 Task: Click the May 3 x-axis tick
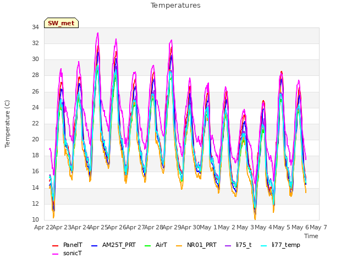coord(245,227)
